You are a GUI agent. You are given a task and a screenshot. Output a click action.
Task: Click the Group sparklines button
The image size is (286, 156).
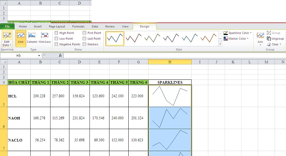273,33
